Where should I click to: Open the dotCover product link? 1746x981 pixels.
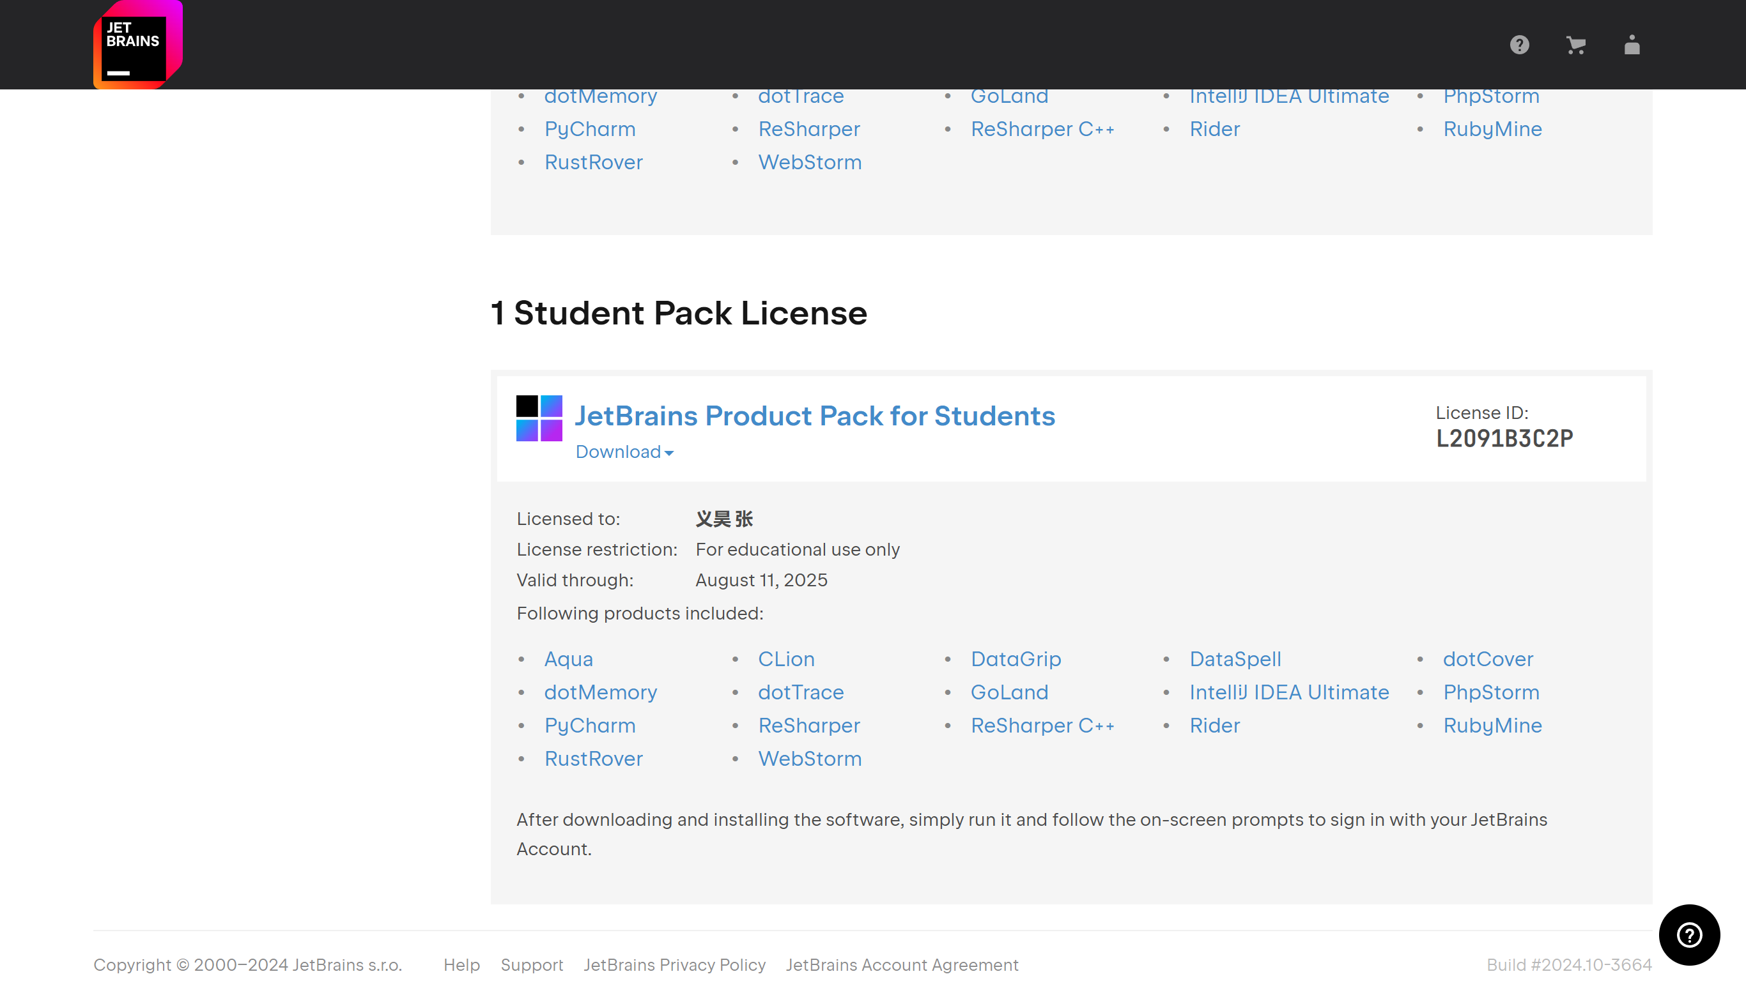1488,658
